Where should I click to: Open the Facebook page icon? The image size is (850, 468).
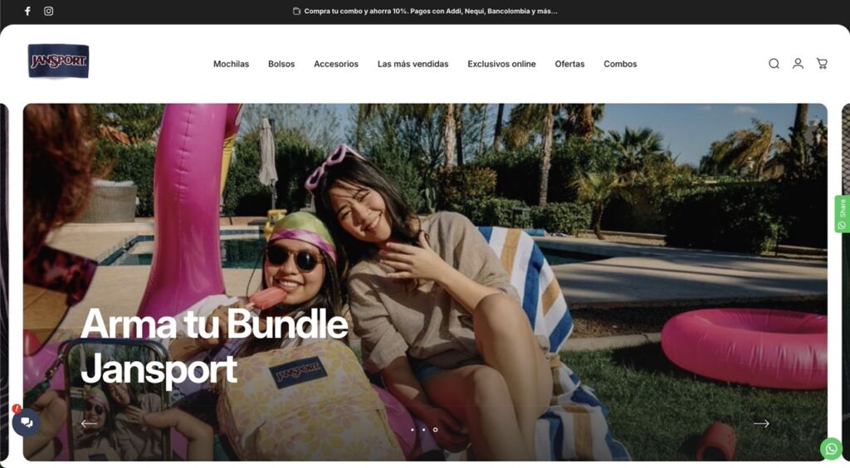pyautogui.click(x=27, y=11)
